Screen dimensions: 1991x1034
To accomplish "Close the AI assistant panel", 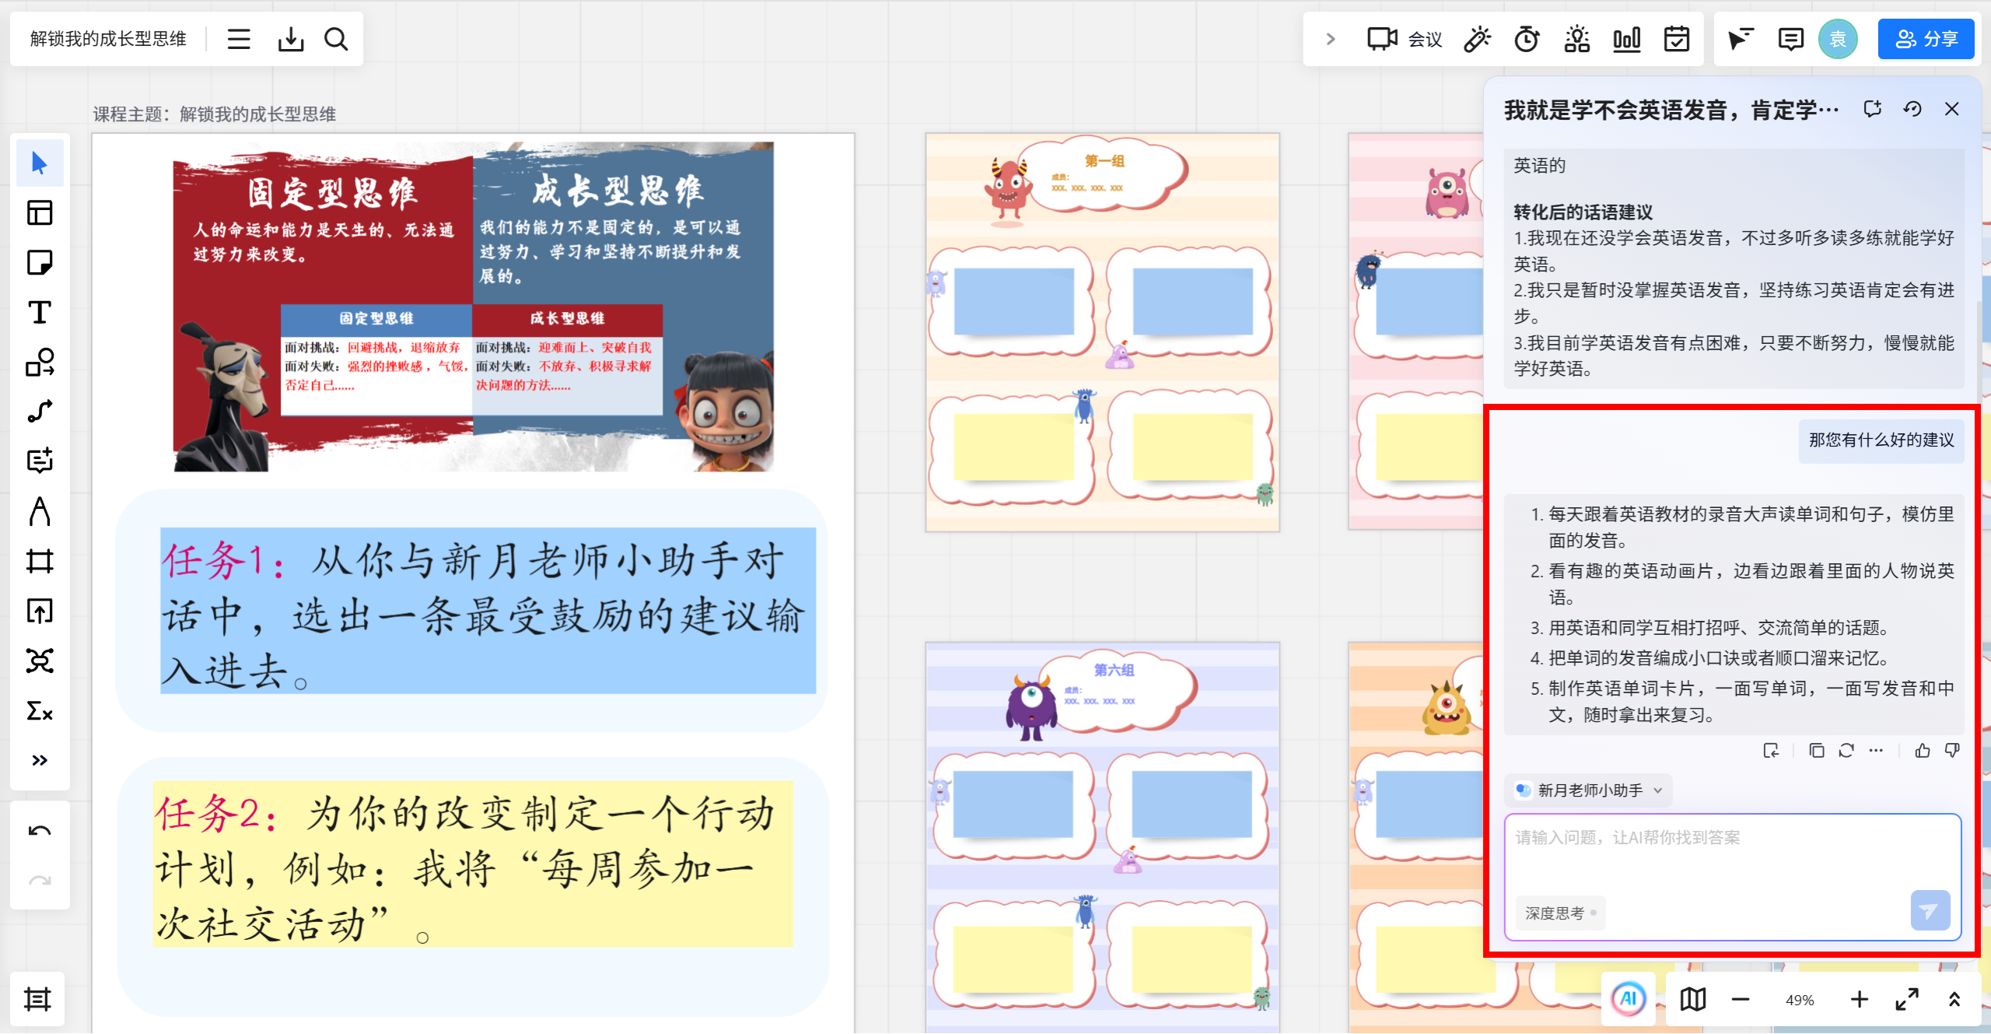I will click(x=1952, y=109).
